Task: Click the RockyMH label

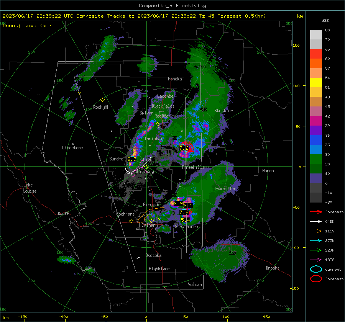Action: coord(101,107)
